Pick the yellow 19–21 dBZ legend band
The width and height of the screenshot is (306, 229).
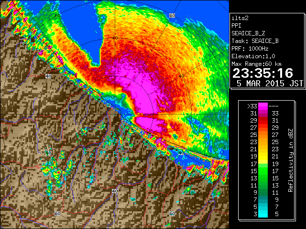click(263, 156)
